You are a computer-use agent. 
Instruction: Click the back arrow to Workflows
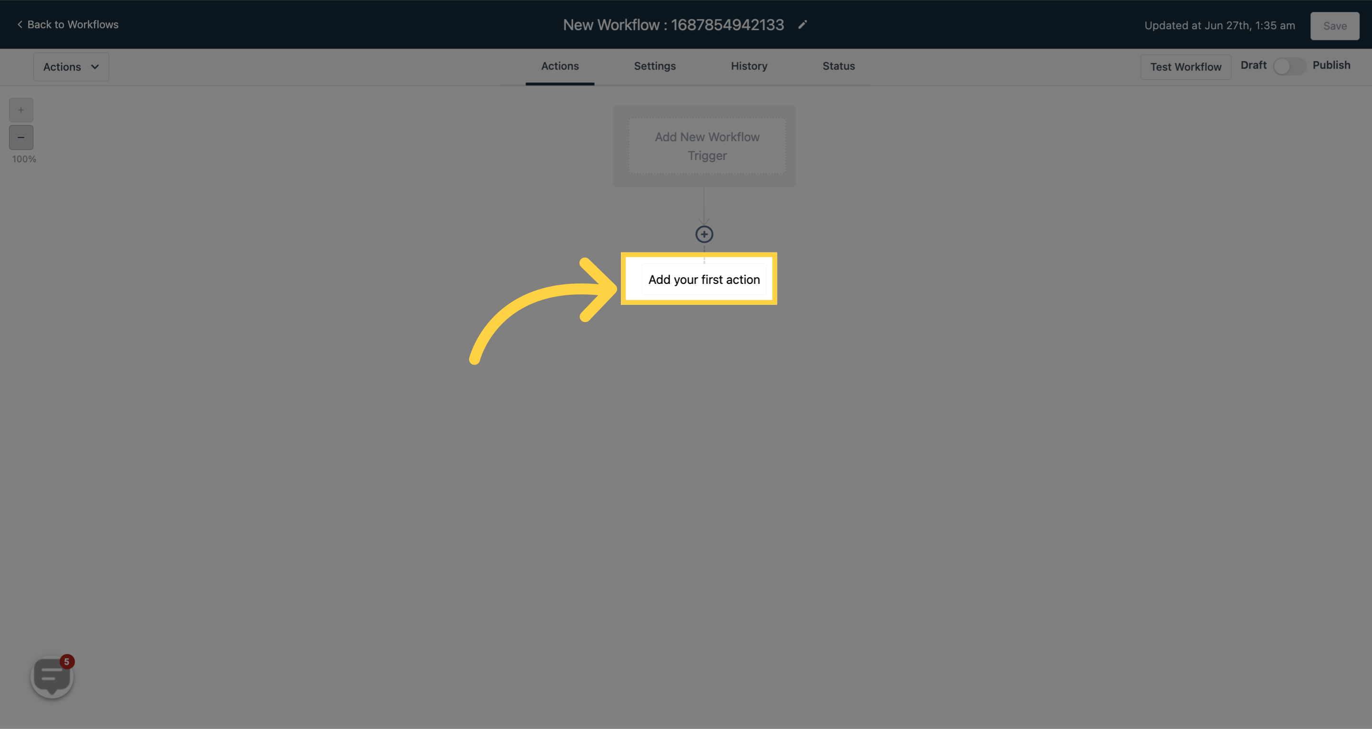pyautogui.click(x=19, y=24)
